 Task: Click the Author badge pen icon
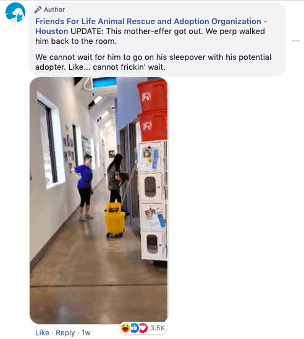coord(38,10)
